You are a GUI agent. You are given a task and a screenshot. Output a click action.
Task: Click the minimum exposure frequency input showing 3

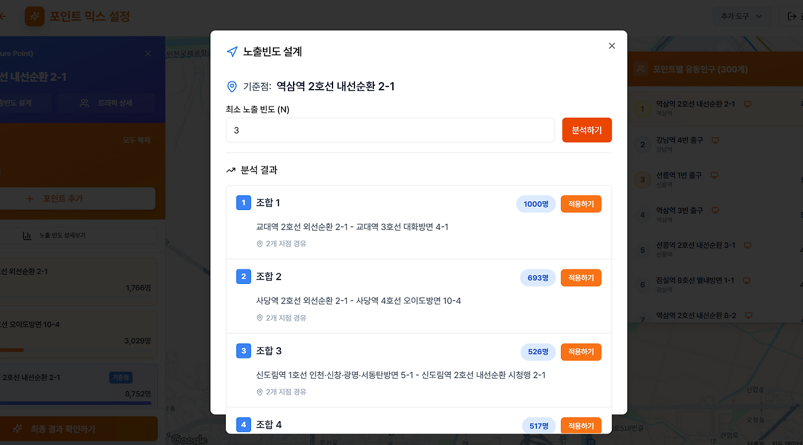390,130
